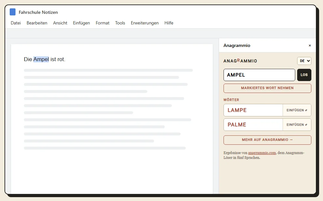The image size is (323, 201).
Task: Open the Einfügen menu in menu bar
Action: click(81, 23)
